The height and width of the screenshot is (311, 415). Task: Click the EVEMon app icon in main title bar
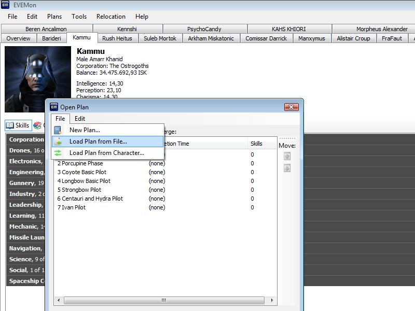point(5,5)
